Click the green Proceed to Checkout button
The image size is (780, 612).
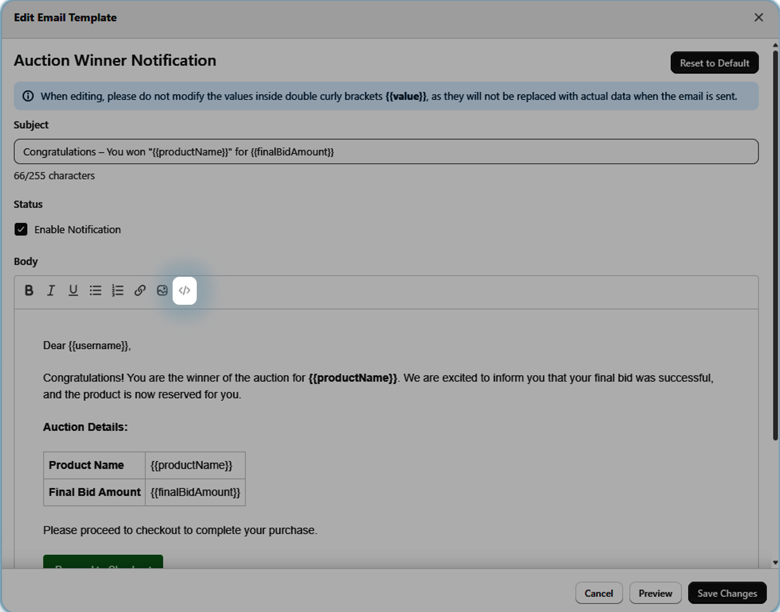click(103, 562)
